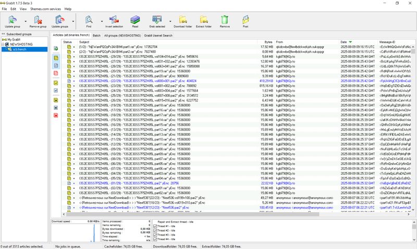Open the Extract folder
Viewport: 417px width, 249px height.
204,20
